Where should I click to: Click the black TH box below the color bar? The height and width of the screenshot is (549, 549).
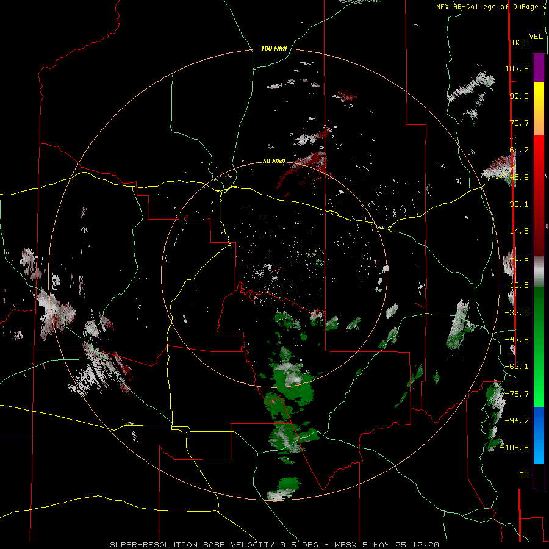click(x=539, y=476)
